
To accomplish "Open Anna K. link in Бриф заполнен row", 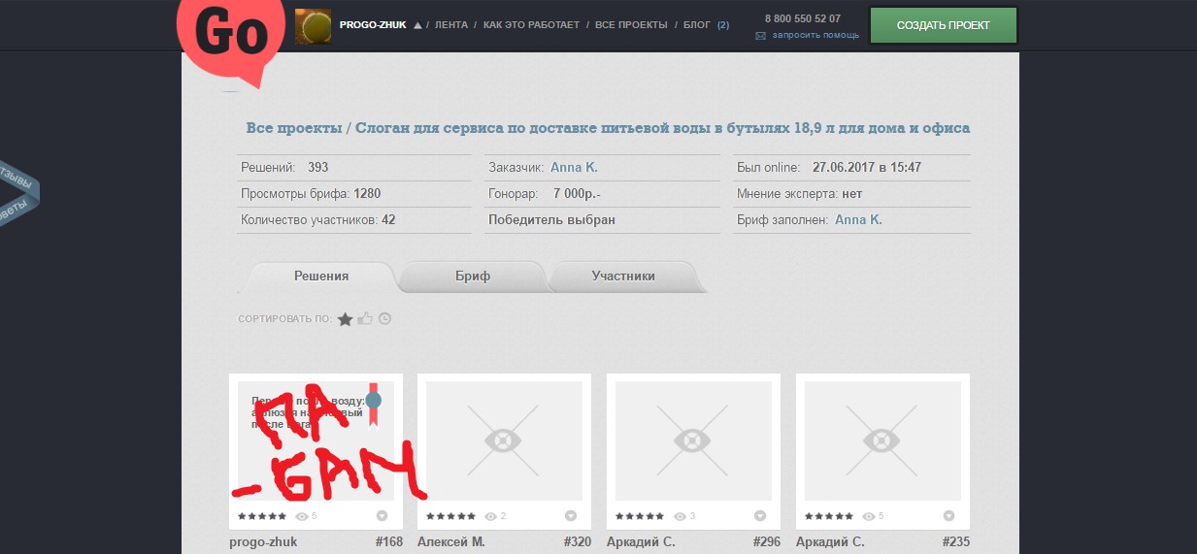I will click(858, 220).
